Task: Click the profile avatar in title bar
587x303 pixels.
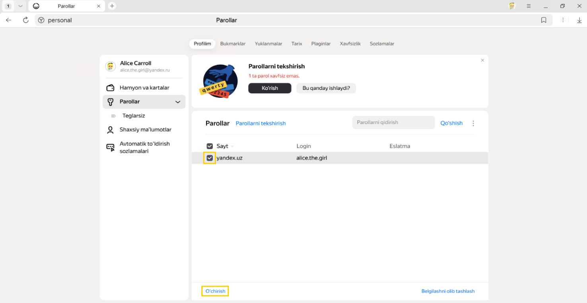Action: click(x=512, y=6)
